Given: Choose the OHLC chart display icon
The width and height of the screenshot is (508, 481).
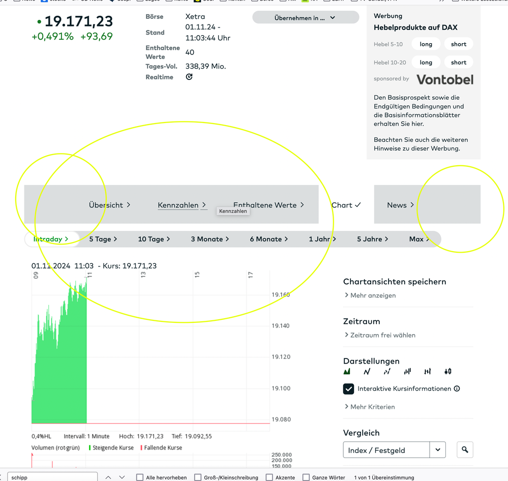Looking at the screenshot, I should click(428, 372).
